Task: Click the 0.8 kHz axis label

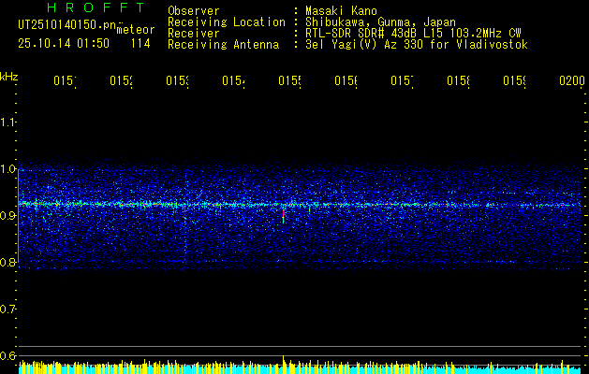Action: [7, 263]
